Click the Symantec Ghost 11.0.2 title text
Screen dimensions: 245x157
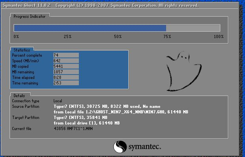pyautogui.click(x=27, y=6)
